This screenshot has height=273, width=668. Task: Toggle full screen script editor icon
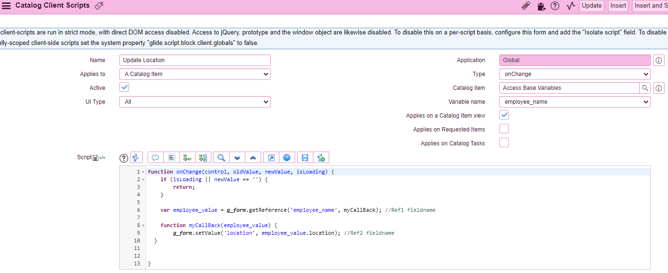(271, 158)
